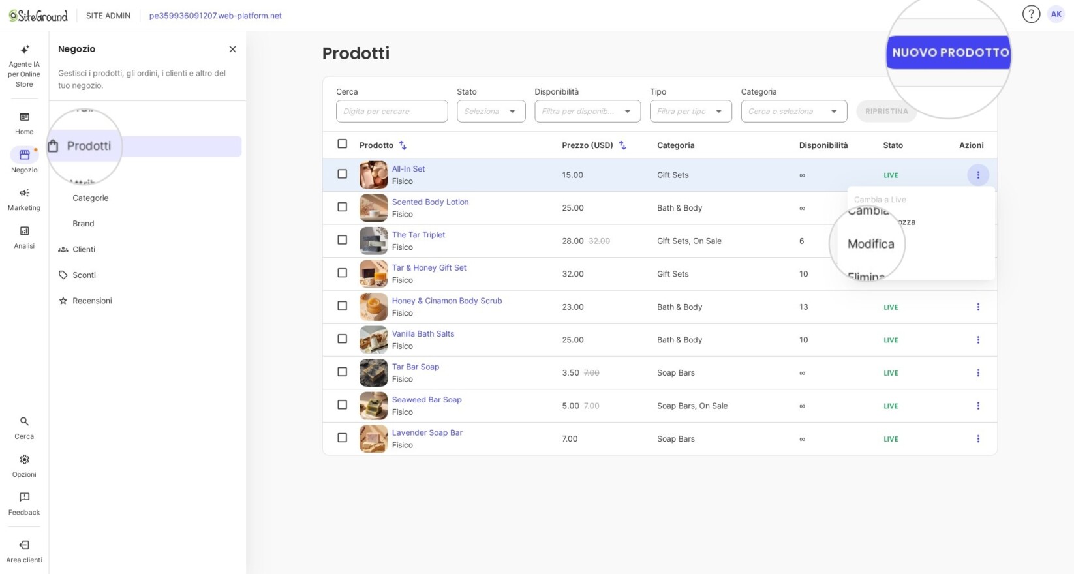Check The Tar Triplet checkbox
The height and width of the screenshot is (574, 1074).
(x=342, y=240)
